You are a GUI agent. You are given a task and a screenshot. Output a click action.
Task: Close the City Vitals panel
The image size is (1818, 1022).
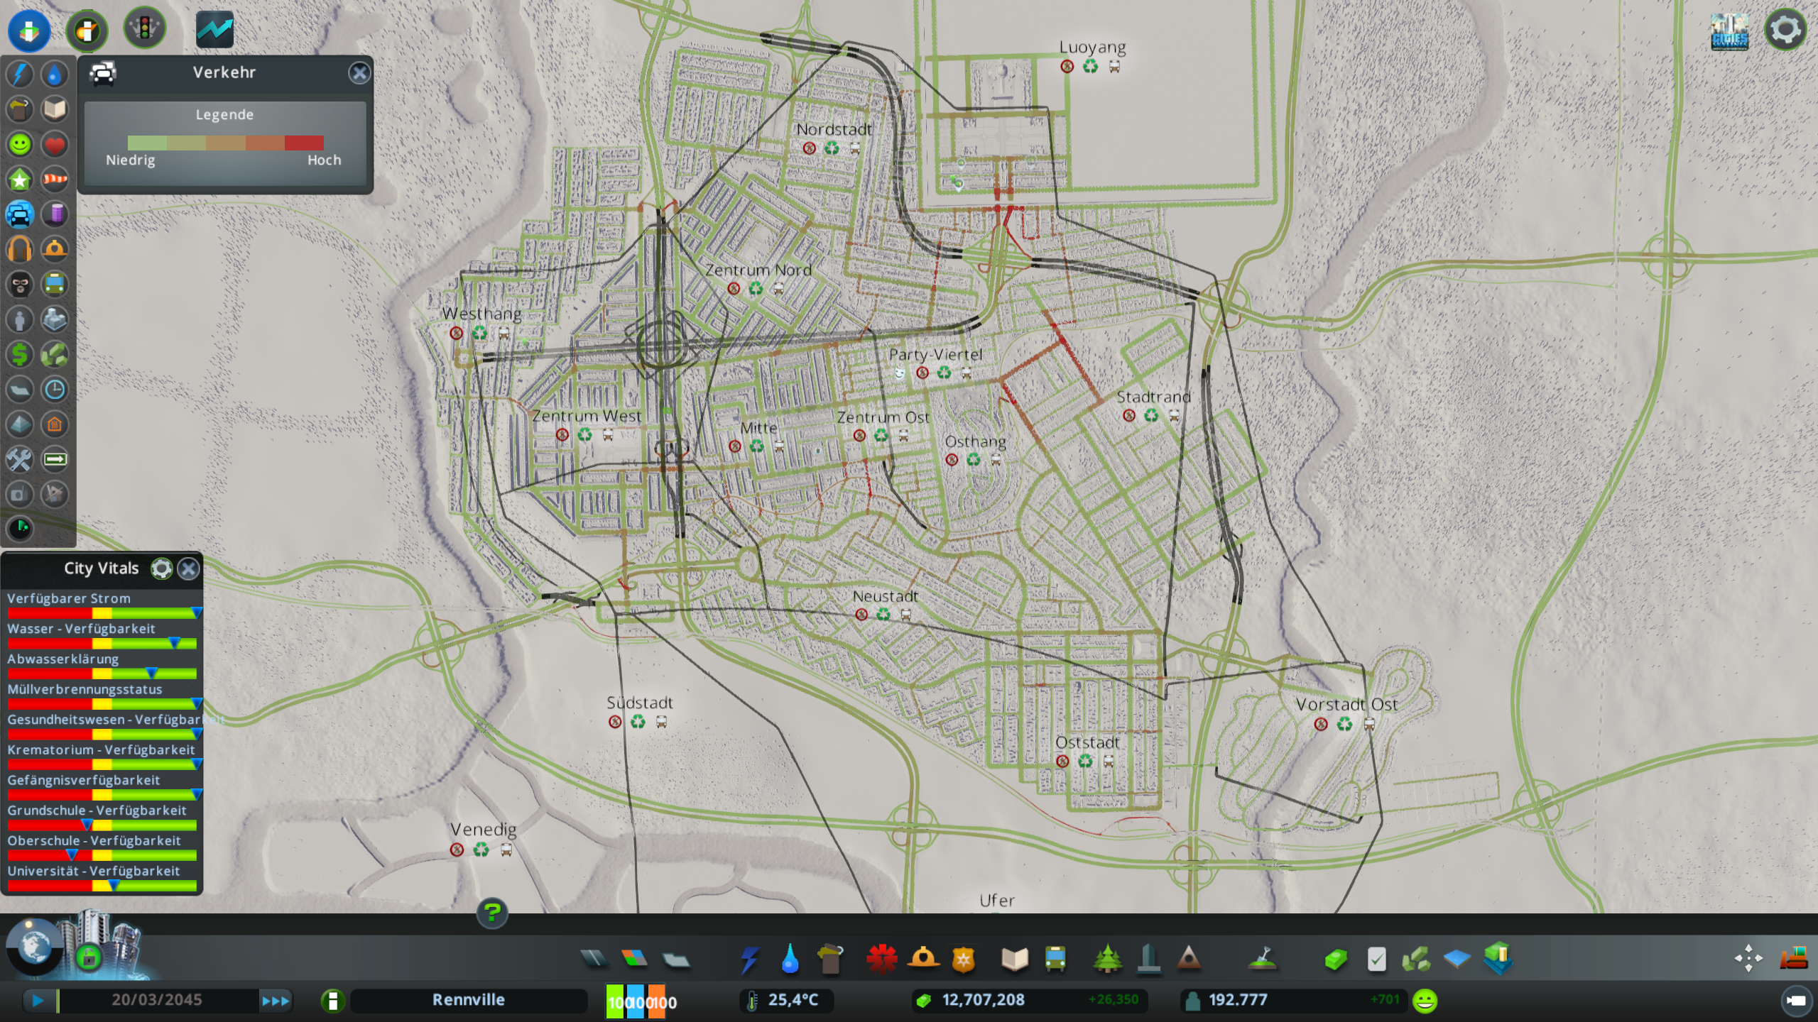[188, 568]
